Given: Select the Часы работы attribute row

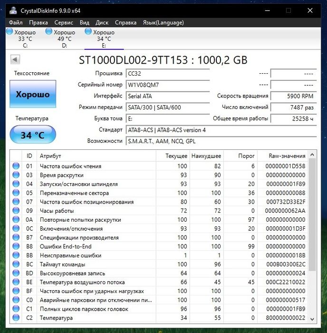Looking at the screenshot, I should [159, 211].
